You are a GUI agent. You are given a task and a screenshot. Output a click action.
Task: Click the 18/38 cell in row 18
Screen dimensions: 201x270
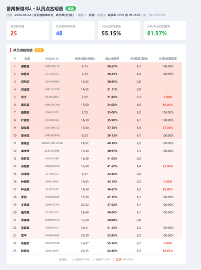(x=85, y=197)
